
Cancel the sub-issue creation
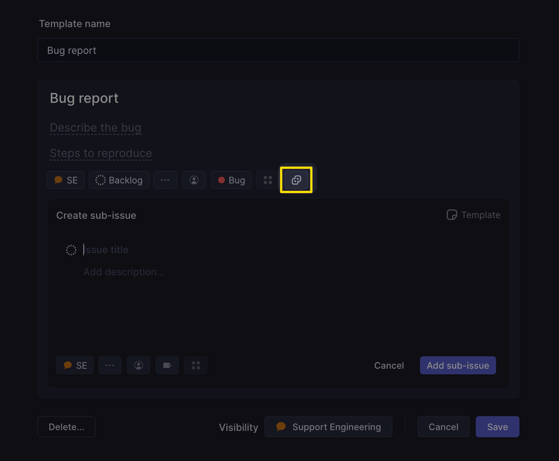(389, 365)
